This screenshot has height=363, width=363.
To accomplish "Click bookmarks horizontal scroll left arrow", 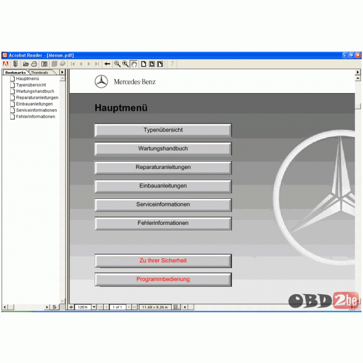I will (x=5, y=307).
